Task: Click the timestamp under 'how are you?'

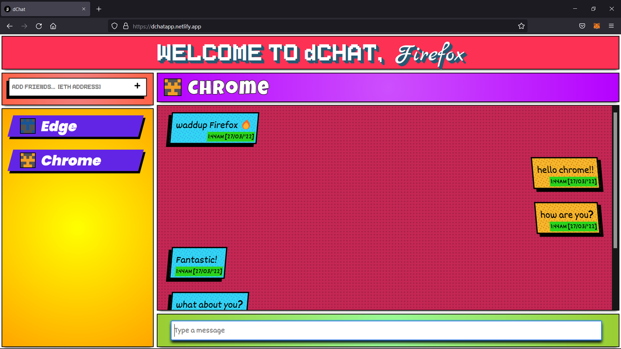Action: (x=573, y=226)
